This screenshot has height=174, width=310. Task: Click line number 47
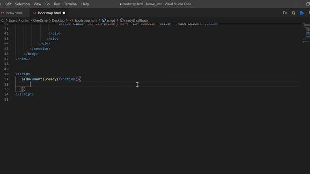tap(6, 59)
